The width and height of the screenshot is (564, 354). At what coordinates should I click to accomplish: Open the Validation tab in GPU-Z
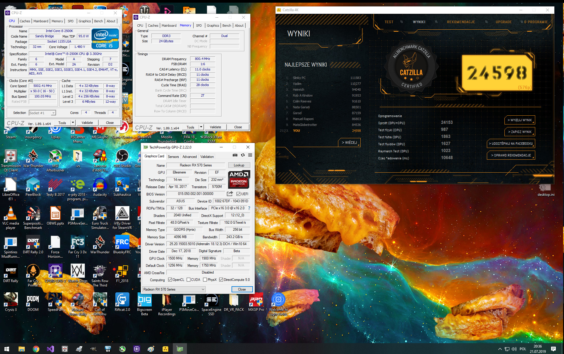click(207, 156)
